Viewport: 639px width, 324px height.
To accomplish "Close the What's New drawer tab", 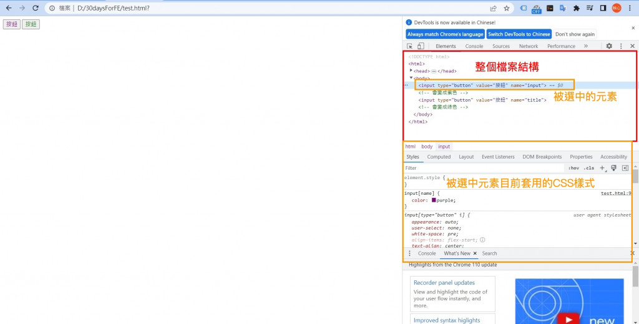I will [x=475, y=253].
